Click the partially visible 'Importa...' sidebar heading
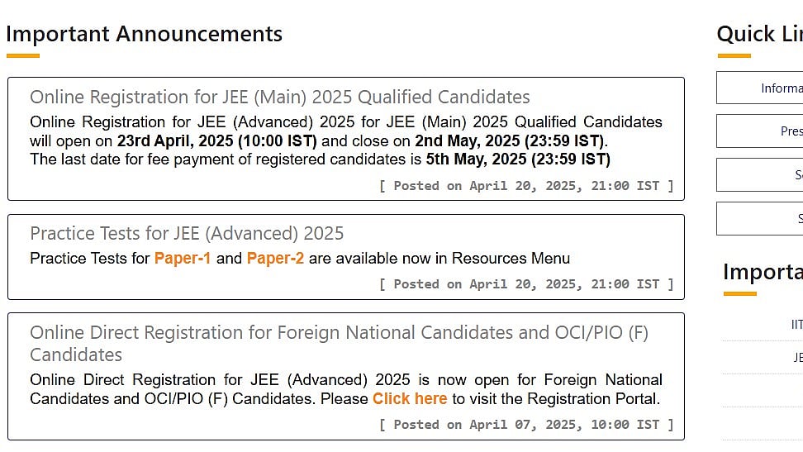This screenshot has height=452, width=803. point(762,272)
